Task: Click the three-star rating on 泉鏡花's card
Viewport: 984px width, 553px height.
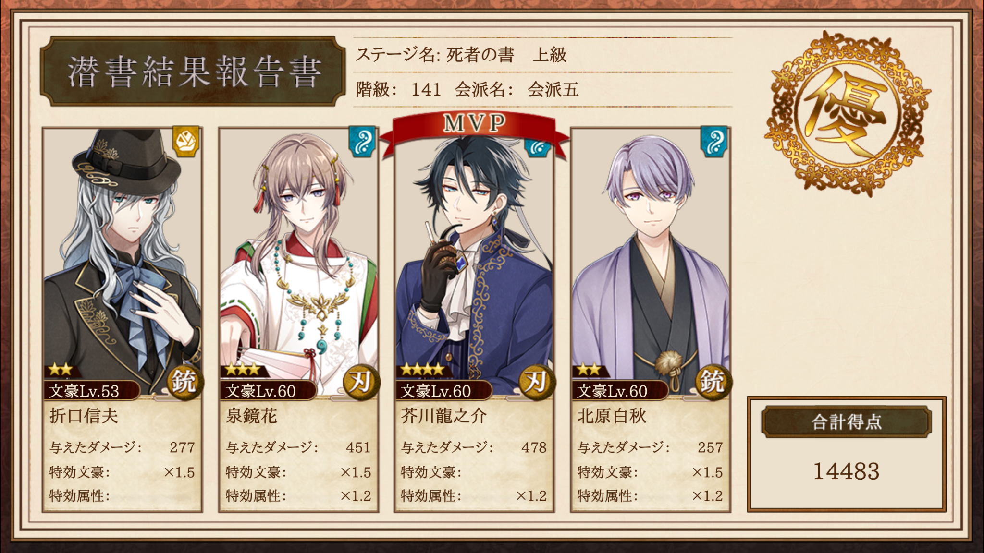Action: [x=242, y=370]
